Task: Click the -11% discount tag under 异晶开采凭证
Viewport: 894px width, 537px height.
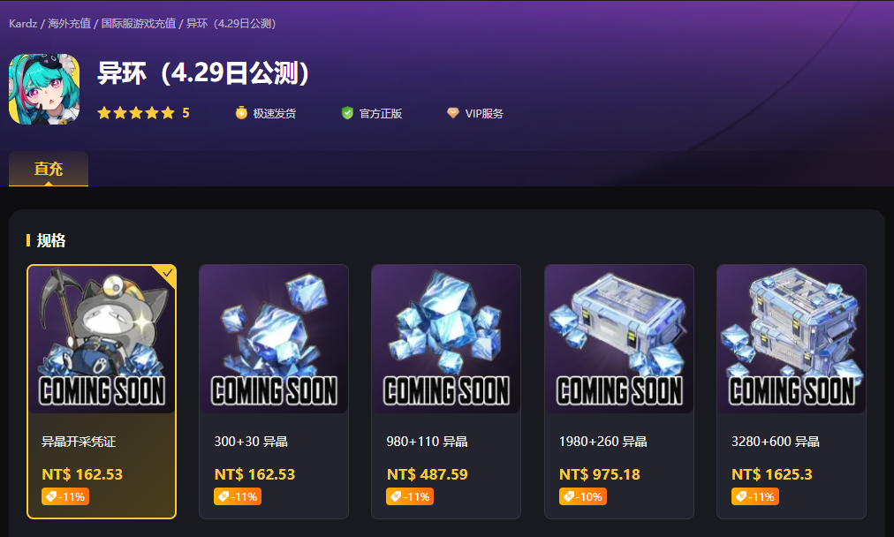Action: click(65, 496)
